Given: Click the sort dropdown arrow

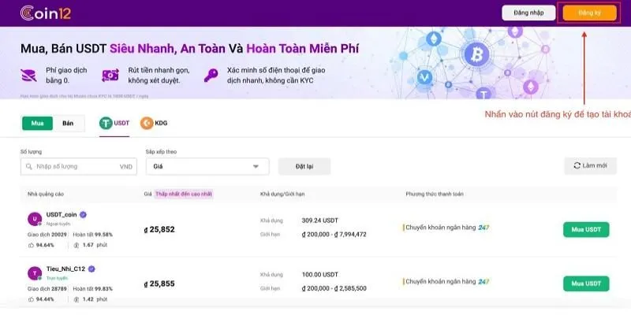Looking at the screenshot, I should pyautogui.click(x=256, y=166).
